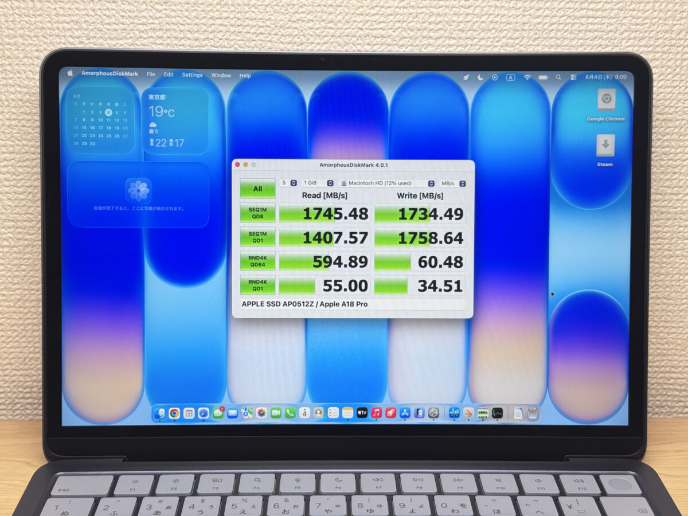Screen dimensions: 688x516
Task: Open Spotlight search in the menu bar
Action: (x=558, y=77)
